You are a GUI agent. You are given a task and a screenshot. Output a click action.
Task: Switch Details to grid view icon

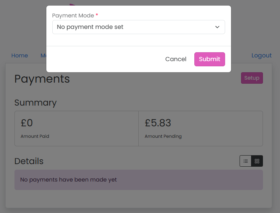coord(257,161)
